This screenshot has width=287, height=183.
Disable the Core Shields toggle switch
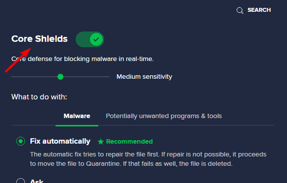pos(90,39)
